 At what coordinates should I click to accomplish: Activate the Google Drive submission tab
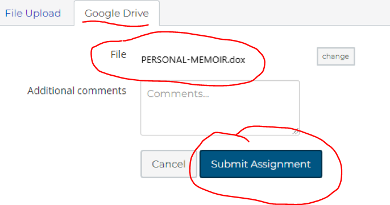117,13
